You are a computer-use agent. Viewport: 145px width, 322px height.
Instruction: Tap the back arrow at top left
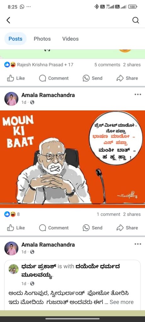point(8,20)
